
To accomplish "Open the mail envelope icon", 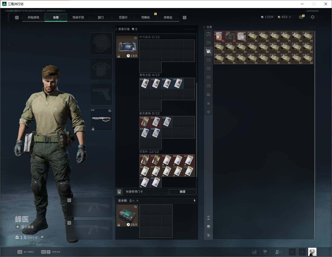I will [x=301, y=17].
